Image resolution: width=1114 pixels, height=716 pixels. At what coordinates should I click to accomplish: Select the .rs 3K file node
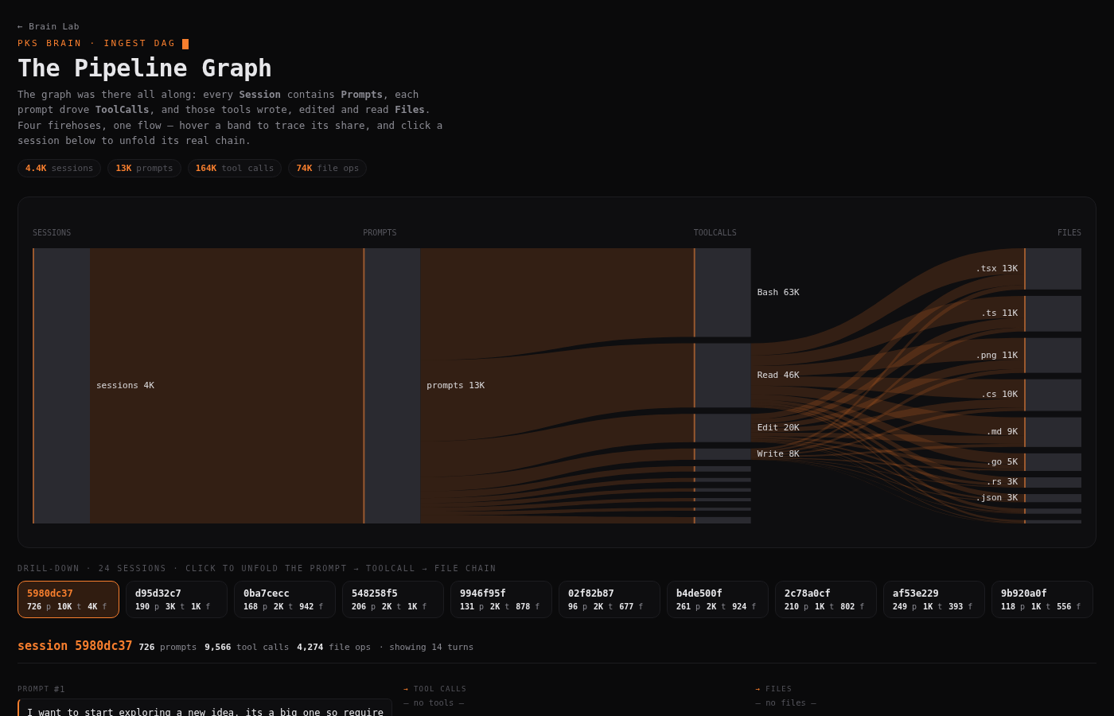click(x=1053, y=482)
